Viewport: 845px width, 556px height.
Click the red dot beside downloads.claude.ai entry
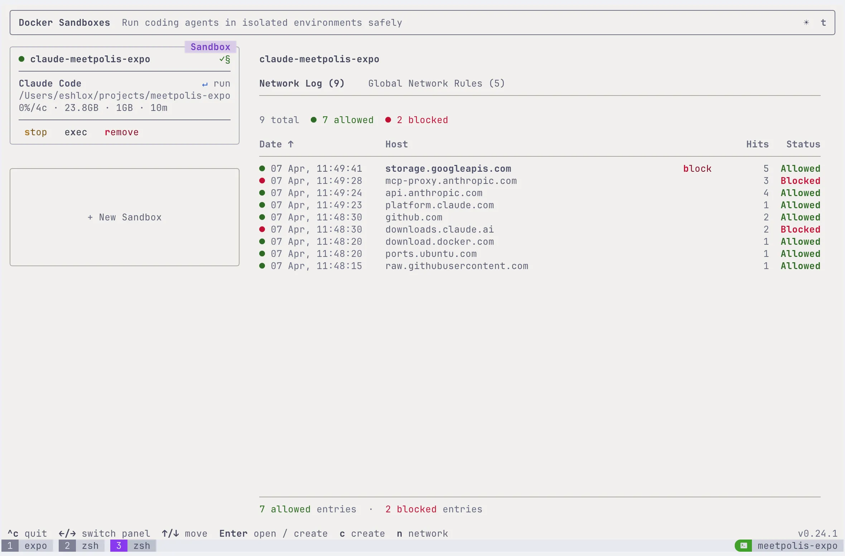point(262,229)
